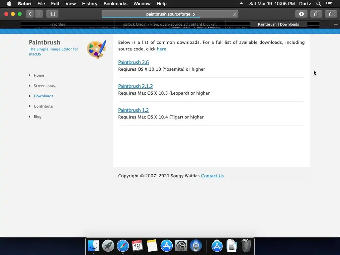Click the Paintbrush palette logo
This screenshot has width=340, height=255.
coord(97,49)
